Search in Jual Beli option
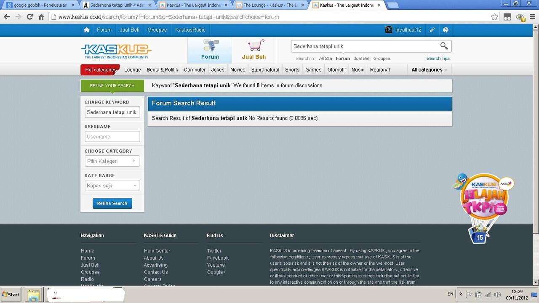Viewport: 539px width, 303px height. (362, 58)
